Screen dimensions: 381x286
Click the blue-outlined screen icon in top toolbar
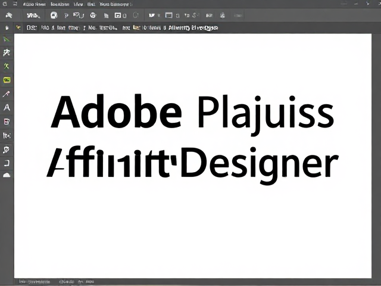click(x=168, y=15)
